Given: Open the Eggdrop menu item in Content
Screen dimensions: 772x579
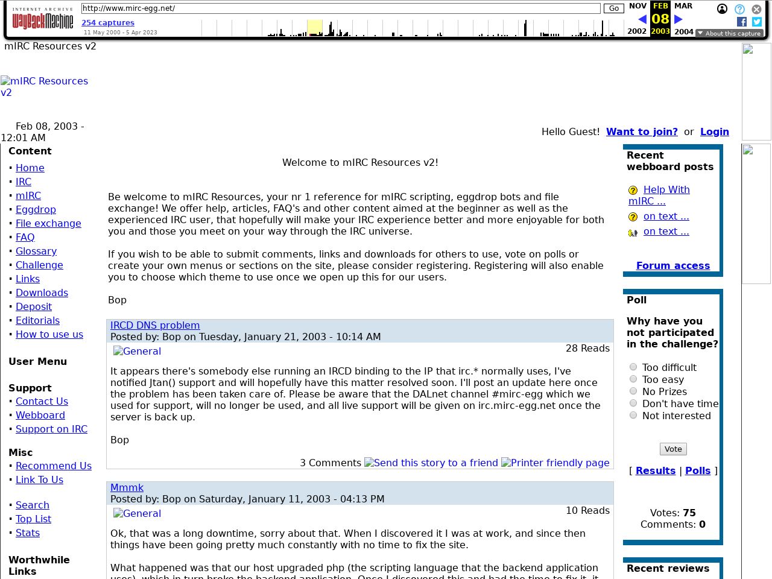Looking at the screenshot, I should point(36,209).
